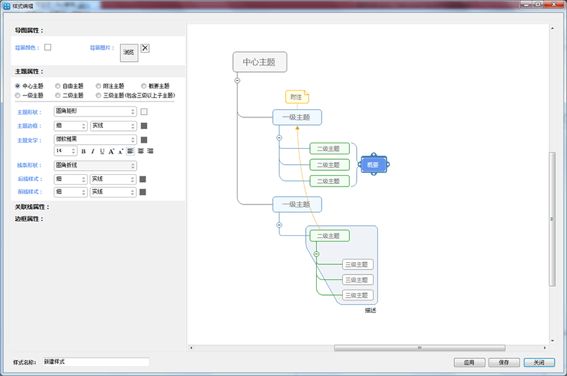Click the 保存 button
The image size is (567, 376).
click(x=504, y=362)
